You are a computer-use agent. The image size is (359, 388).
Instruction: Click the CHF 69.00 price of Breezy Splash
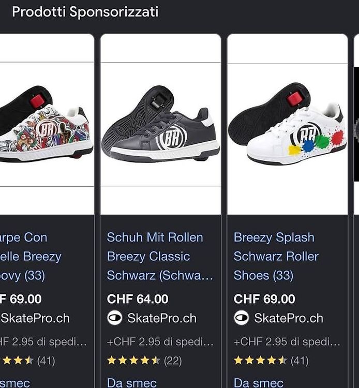coord(264,299)
